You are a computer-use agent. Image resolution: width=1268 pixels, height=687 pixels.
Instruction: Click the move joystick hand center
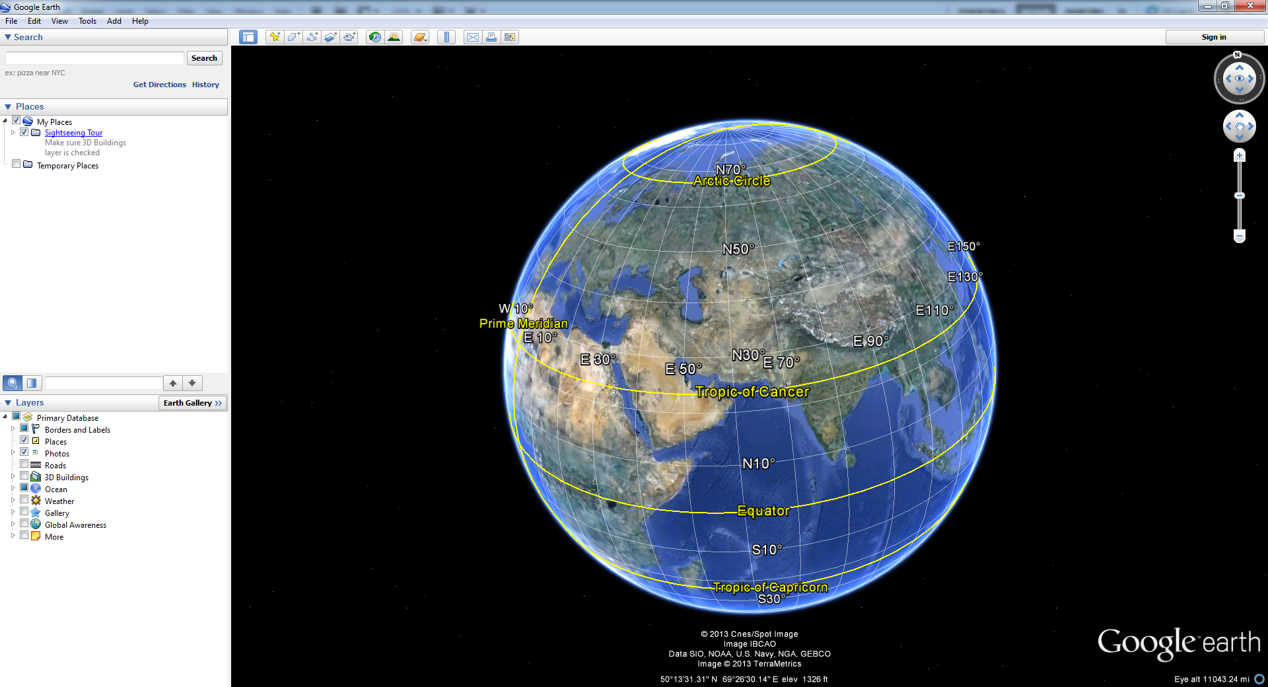coord(1240,126)
